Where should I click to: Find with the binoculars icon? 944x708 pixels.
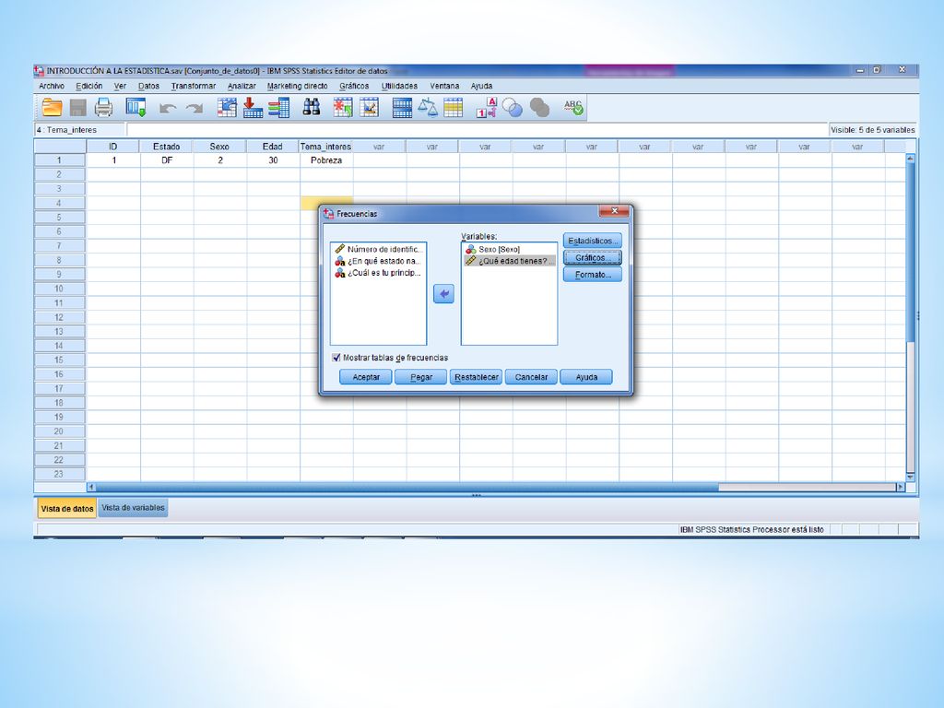(x=312, y=108)
